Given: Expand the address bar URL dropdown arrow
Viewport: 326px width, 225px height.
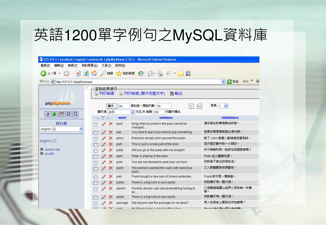Looking at the screenshot, I should click(x=223, y=82).
